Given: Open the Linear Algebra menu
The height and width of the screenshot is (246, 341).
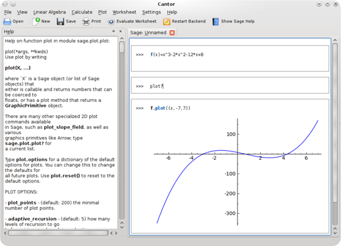Looking at the screenshot, I should pos(50,12).
